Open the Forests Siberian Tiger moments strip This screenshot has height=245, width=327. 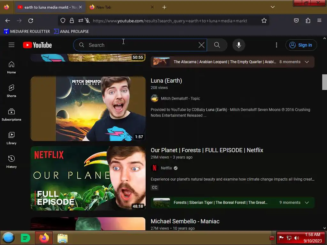tap(232, 203)
